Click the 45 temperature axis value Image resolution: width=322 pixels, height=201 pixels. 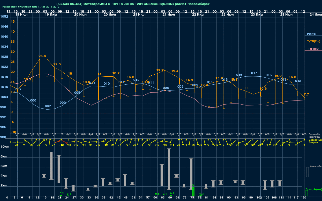coord(13,22)
